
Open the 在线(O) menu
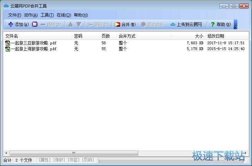pyautogui.click(x=64, y=15)
